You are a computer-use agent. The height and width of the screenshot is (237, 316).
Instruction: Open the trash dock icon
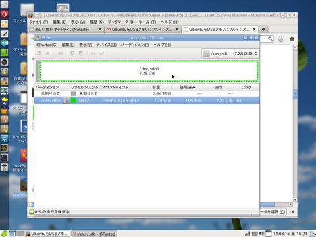4,167
